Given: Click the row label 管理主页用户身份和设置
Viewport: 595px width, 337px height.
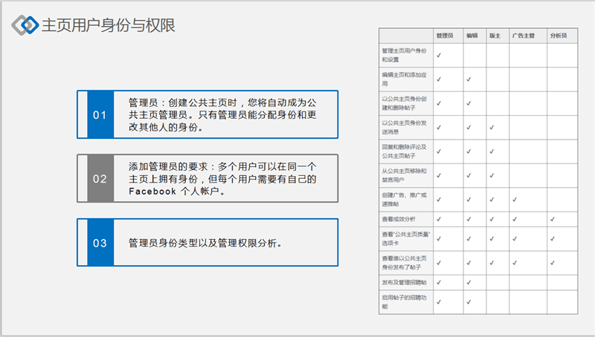Looking at the screenshot, I should 404,55.
